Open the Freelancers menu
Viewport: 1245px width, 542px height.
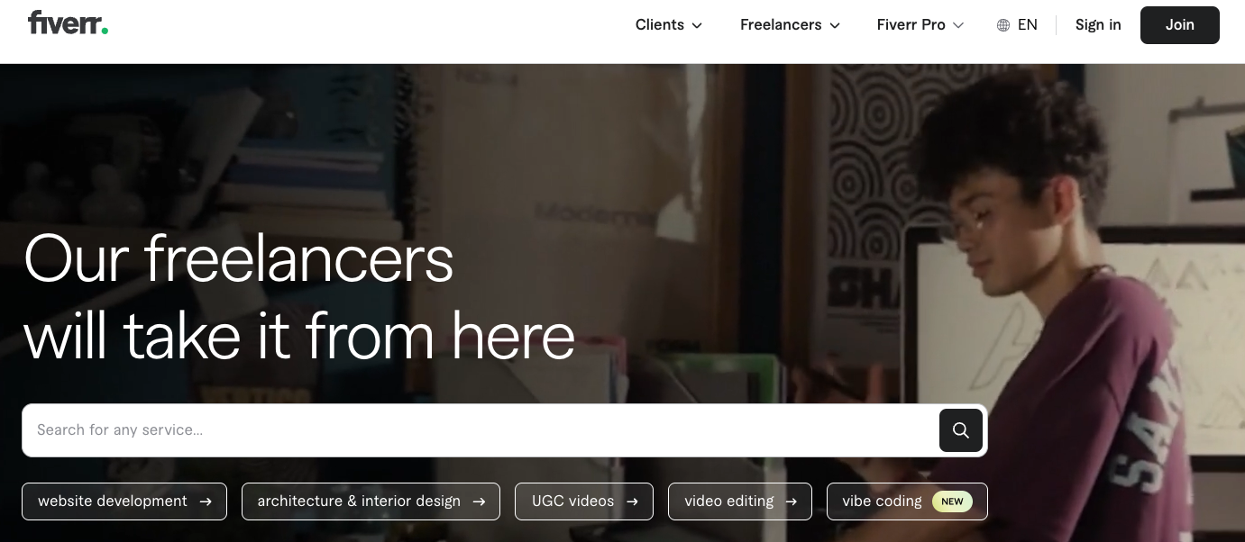(791, 25)
